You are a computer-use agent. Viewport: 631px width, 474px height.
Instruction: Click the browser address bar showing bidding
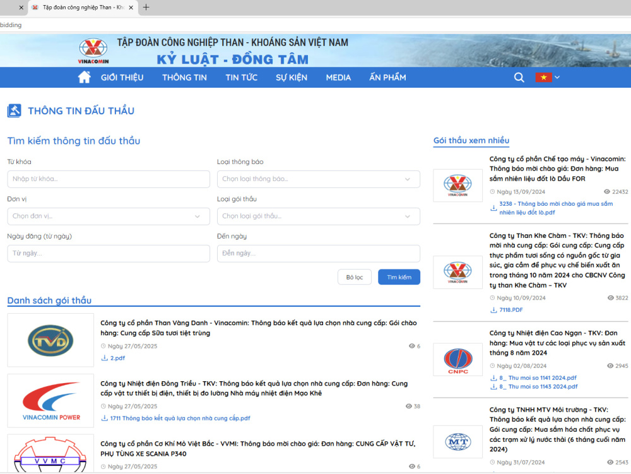pyautogui.click(x=315, y=25)
